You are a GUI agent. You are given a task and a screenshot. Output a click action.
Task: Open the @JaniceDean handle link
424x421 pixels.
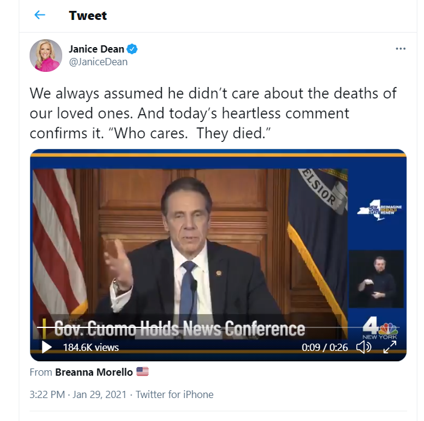click(x=98, y=62)
